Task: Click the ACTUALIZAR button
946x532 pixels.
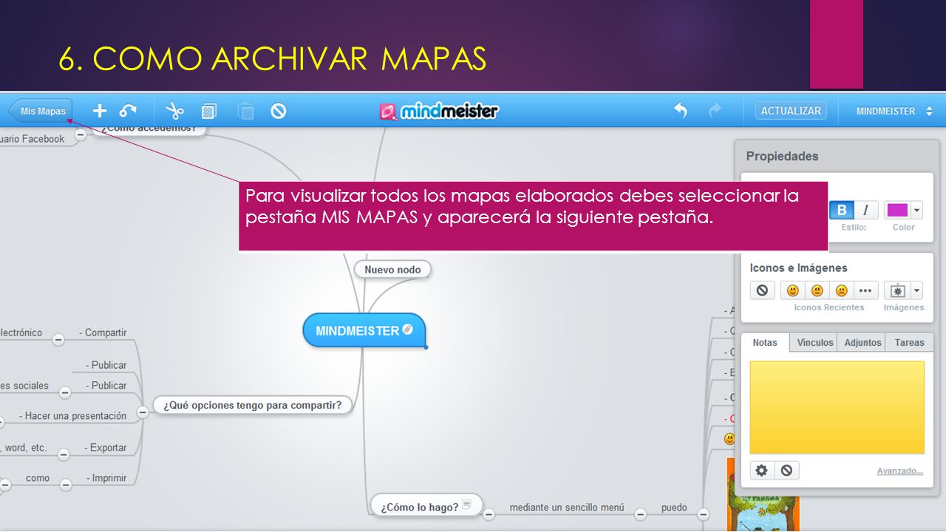Action: pyautogui.click(x=791, y=111)
